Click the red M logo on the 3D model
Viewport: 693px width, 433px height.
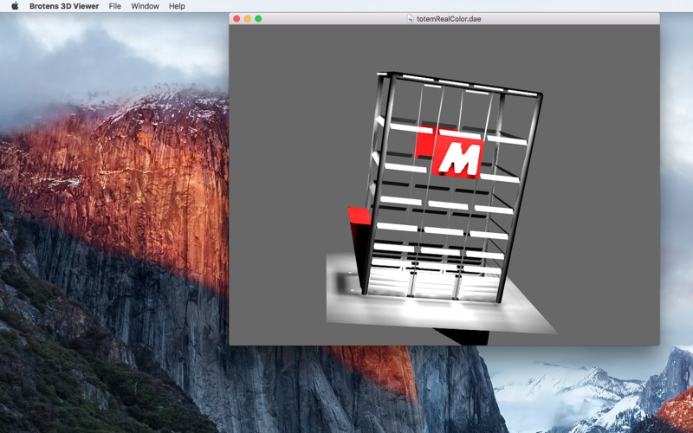tap(458, 157)
